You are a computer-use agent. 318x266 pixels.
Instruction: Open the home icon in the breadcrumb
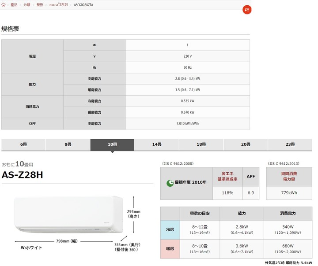(4, 5)
